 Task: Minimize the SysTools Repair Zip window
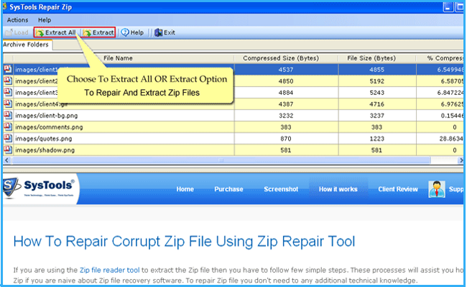click(448, 7)
